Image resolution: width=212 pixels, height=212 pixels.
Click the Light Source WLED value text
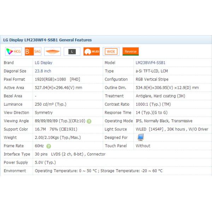click(172, 129)
